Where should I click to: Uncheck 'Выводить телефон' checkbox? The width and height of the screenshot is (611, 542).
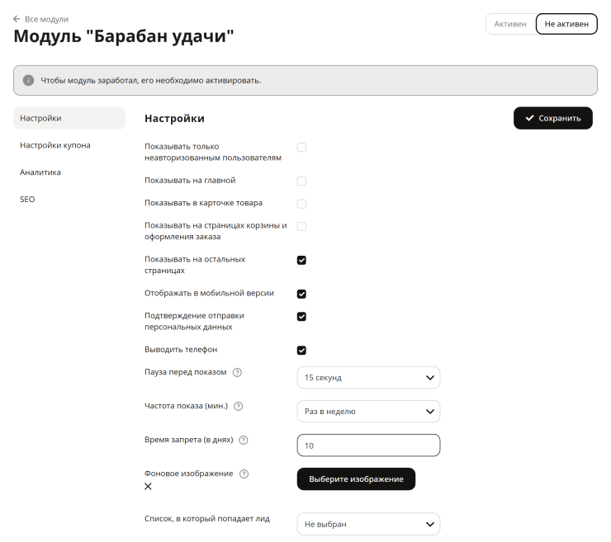(301, 351)
